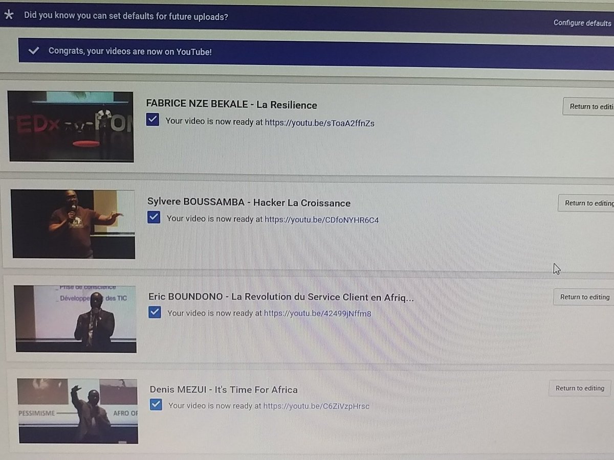614x460 pixels.
Task: Return to editing It's Time For Africa video
Action: [x=580, y=388]
